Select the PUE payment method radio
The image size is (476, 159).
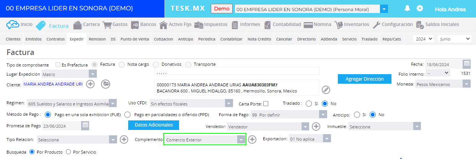click(48, 115)
